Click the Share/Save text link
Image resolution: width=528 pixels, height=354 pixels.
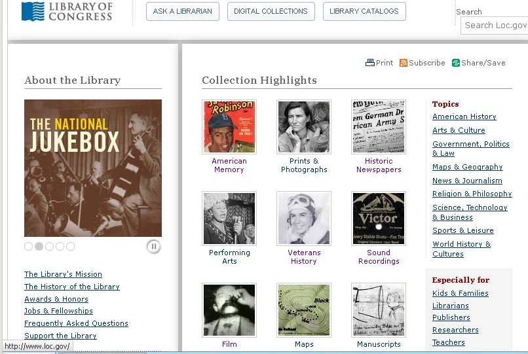tap(483, 63)
